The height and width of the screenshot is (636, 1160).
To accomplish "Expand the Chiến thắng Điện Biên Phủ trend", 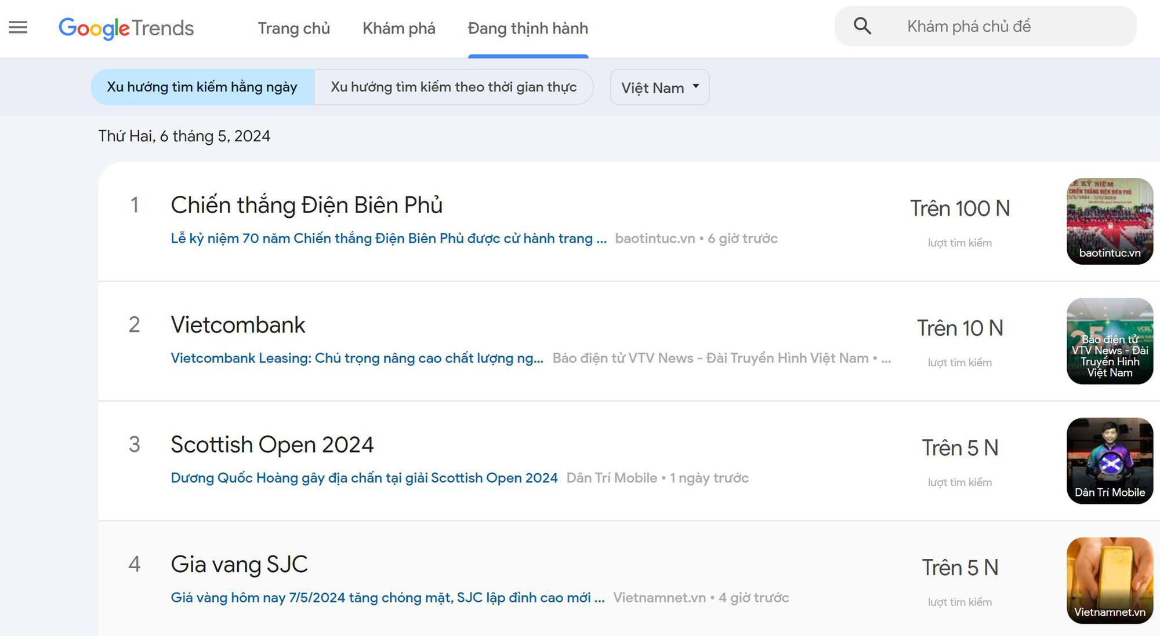I will [x=306, y=205].
